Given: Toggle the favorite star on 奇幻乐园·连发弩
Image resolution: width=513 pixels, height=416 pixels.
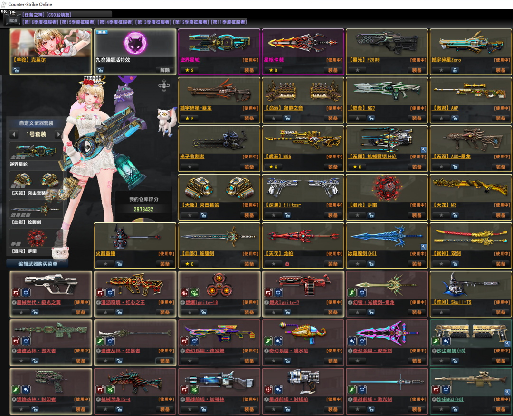Looking at the screenshot, I should click(x=190, y=361).
